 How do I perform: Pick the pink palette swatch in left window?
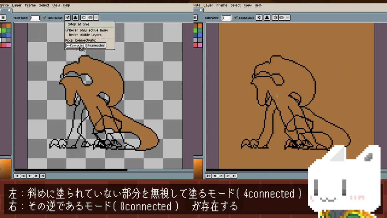coord(8,45)
